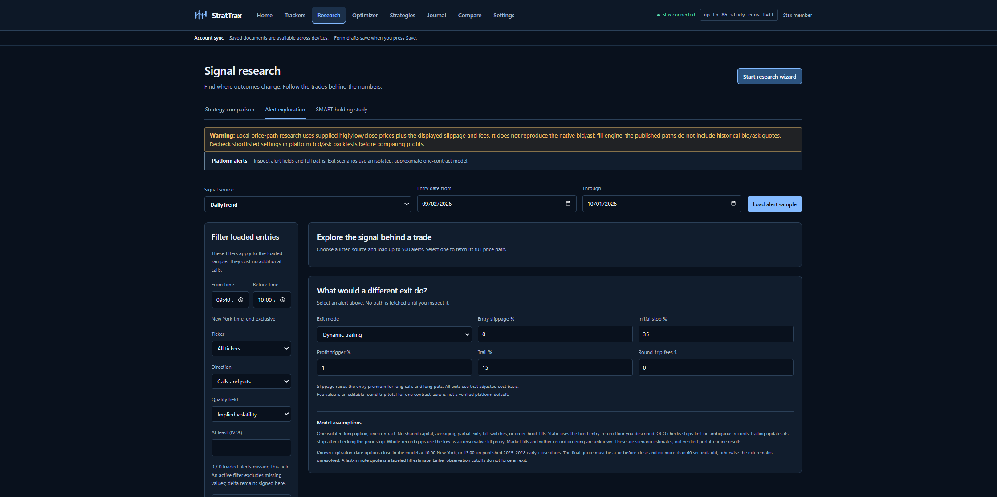997x497 pixels.
Task: Open the Journal page
Action: 436,15
